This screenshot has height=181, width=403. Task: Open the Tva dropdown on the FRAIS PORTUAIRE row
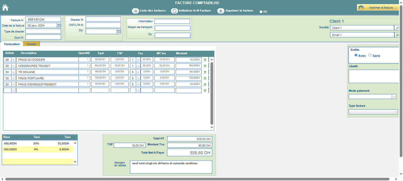click(138, 78)
